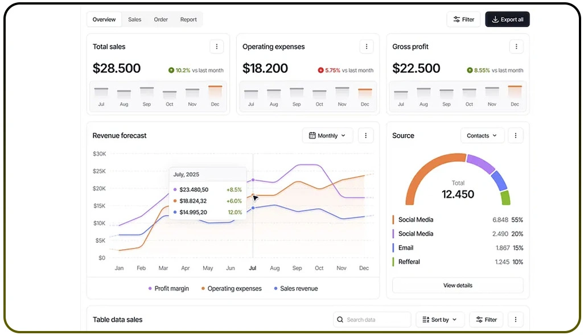Open Table data sales more options menu
Viewport: 584px width, 335px height.
pyautogui.click(x=516, y=320)
